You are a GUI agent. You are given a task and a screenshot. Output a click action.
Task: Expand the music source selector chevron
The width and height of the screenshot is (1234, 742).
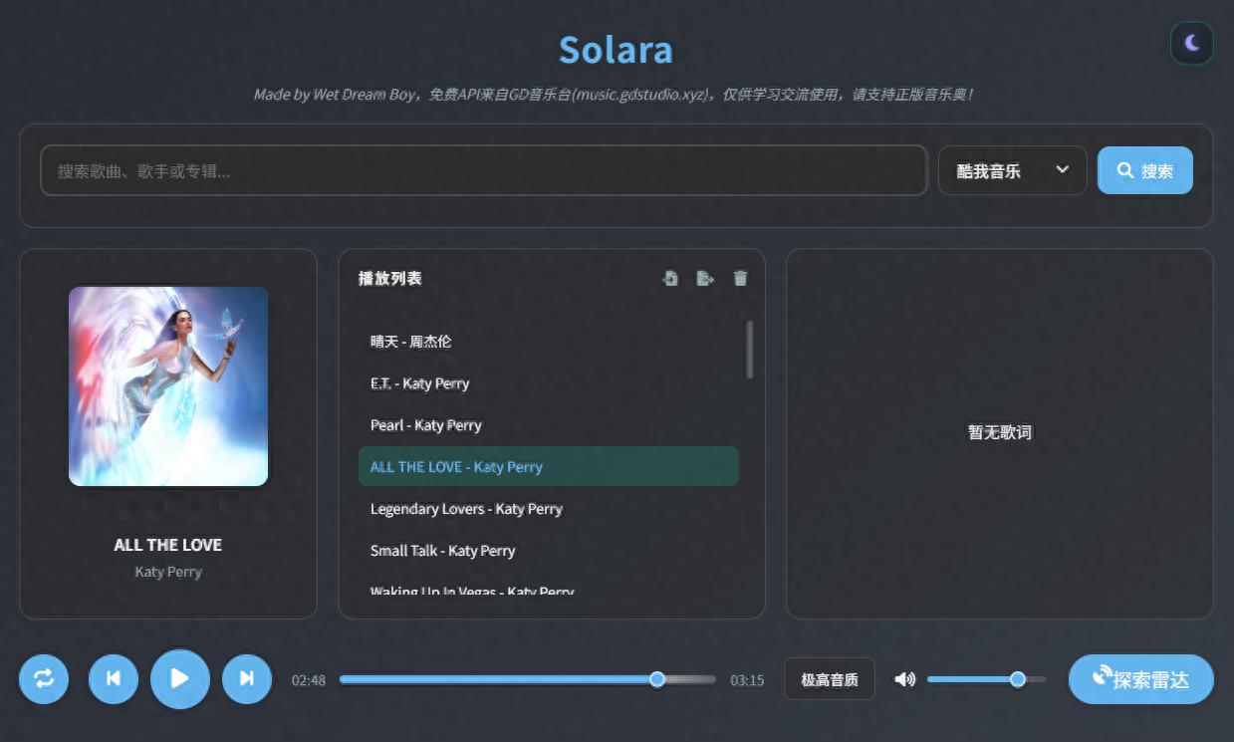click(x=1060, y=169)
